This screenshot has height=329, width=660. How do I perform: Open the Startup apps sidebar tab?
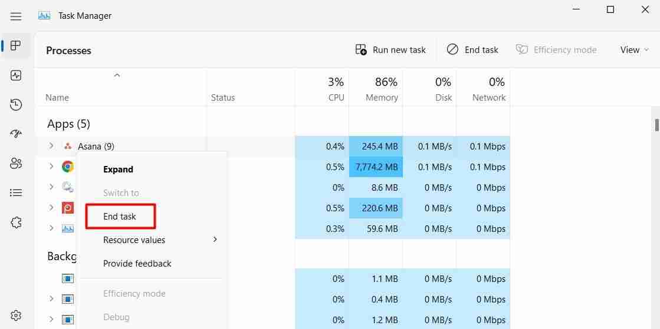coord(16,134)
